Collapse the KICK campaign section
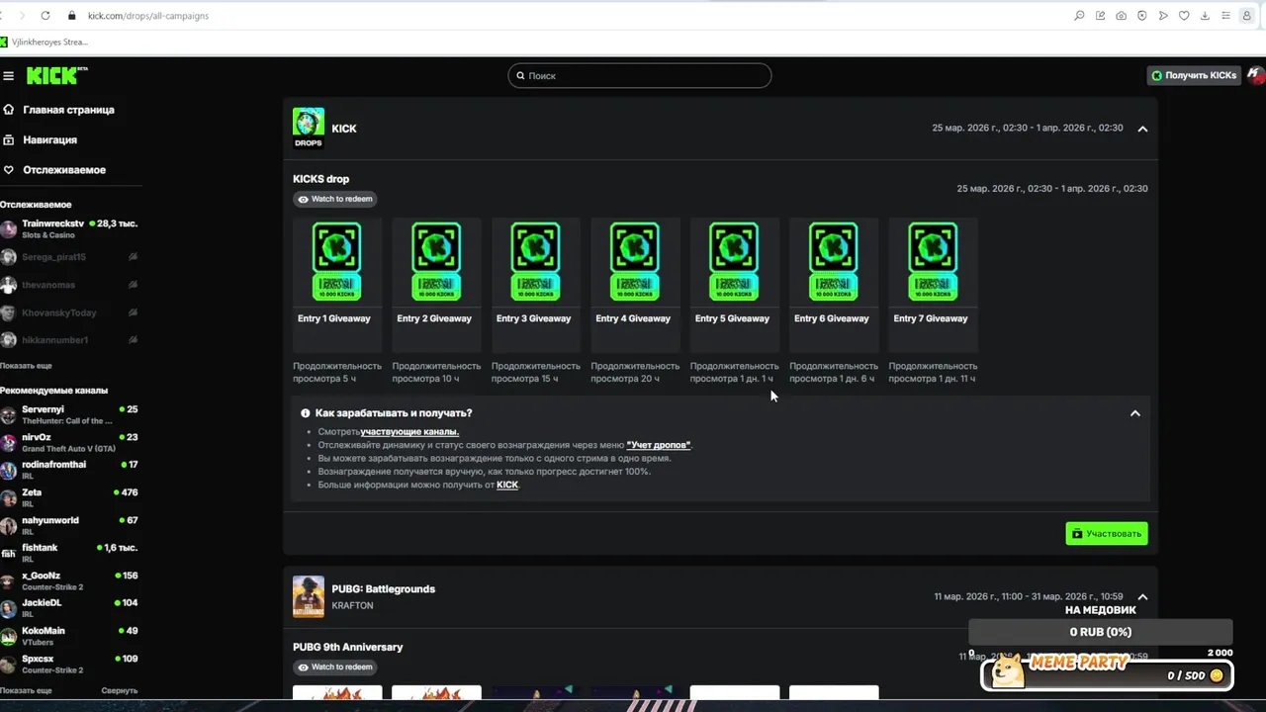Screen dimensions: 1266x712 click(x=1142, y=129)
